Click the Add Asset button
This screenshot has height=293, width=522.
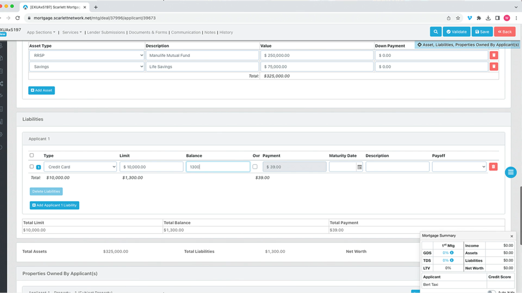click(42, 90)
